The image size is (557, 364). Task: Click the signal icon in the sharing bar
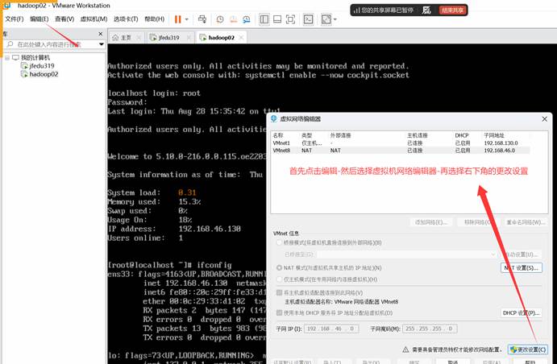356,10
